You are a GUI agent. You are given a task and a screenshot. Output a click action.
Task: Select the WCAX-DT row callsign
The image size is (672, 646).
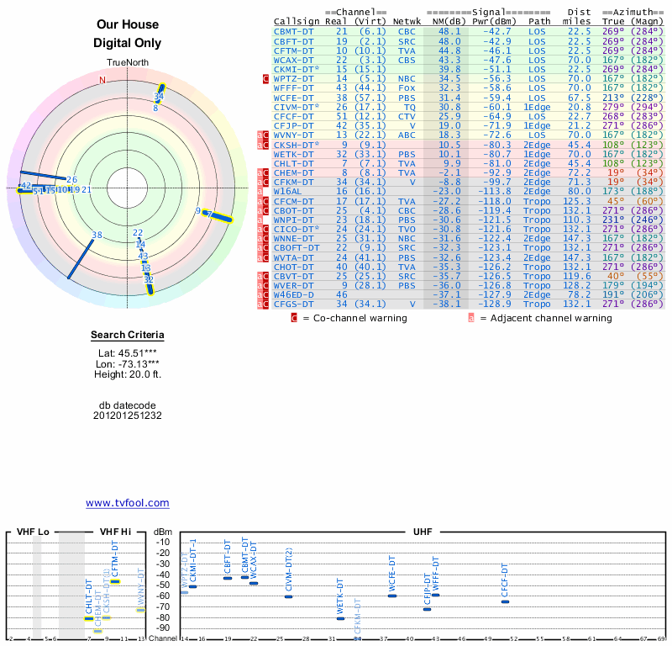click(294, 60)
